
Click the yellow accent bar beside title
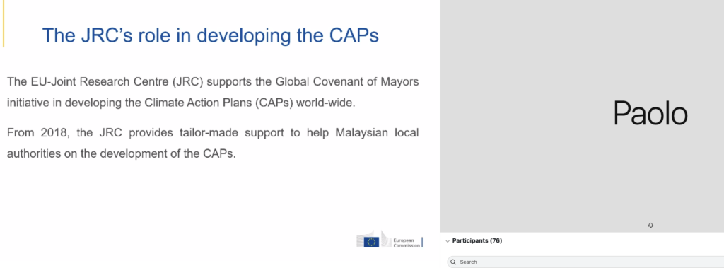[x=4, y=23]
